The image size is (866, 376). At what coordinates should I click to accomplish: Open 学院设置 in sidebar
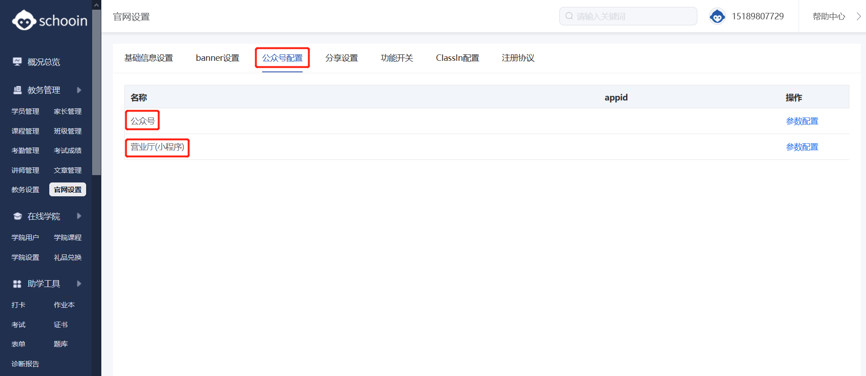(x=25, y=258)
